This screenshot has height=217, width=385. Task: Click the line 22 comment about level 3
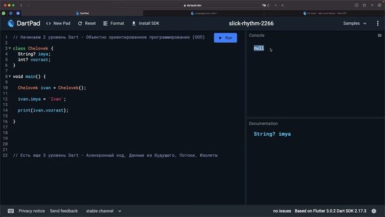(115, 156)
